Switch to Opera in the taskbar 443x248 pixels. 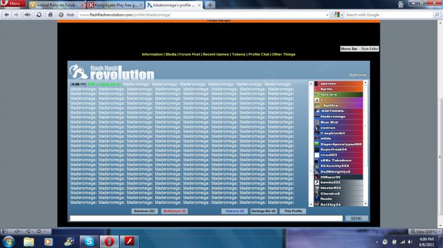(109, 242)
